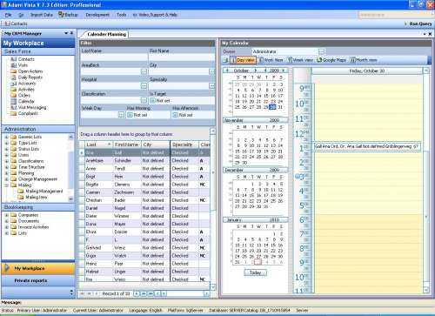435x316 pixels.
Task: Go to previous month in date navigator
Action: (227, 71)
